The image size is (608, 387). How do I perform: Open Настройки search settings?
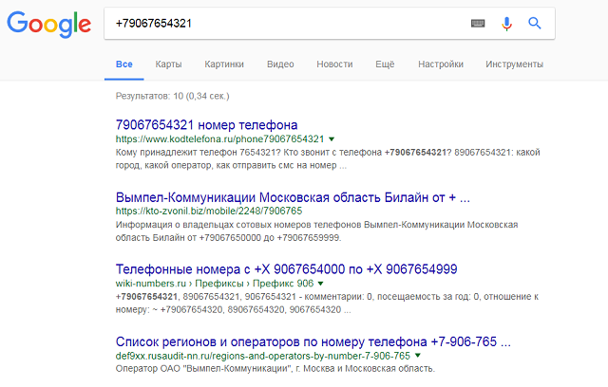(x=441, y=64)
